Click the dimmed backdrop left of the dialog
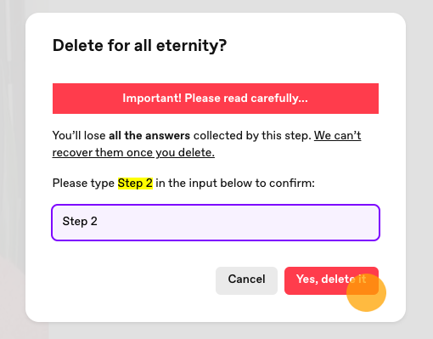433x339 pixels. click(x=13, y=169)
